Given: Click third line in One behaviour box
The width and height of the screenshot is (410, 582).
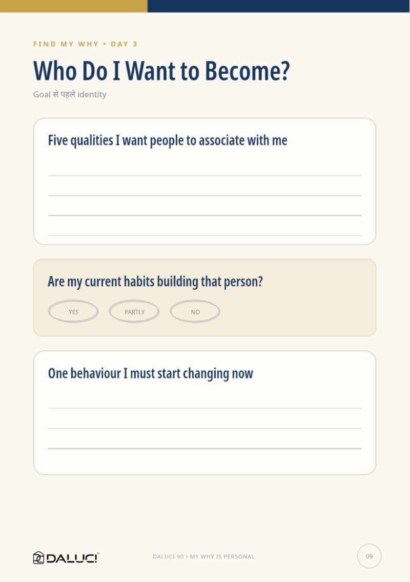Looking at the screenshot, I should [x=204, y=448].
